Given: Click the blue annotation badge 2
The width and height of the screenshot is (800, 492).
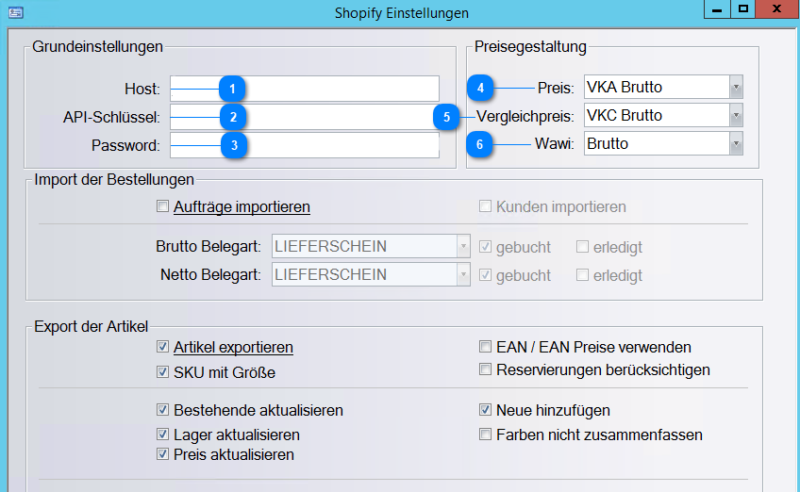Looking at the screenshot, I should [233, 117].
